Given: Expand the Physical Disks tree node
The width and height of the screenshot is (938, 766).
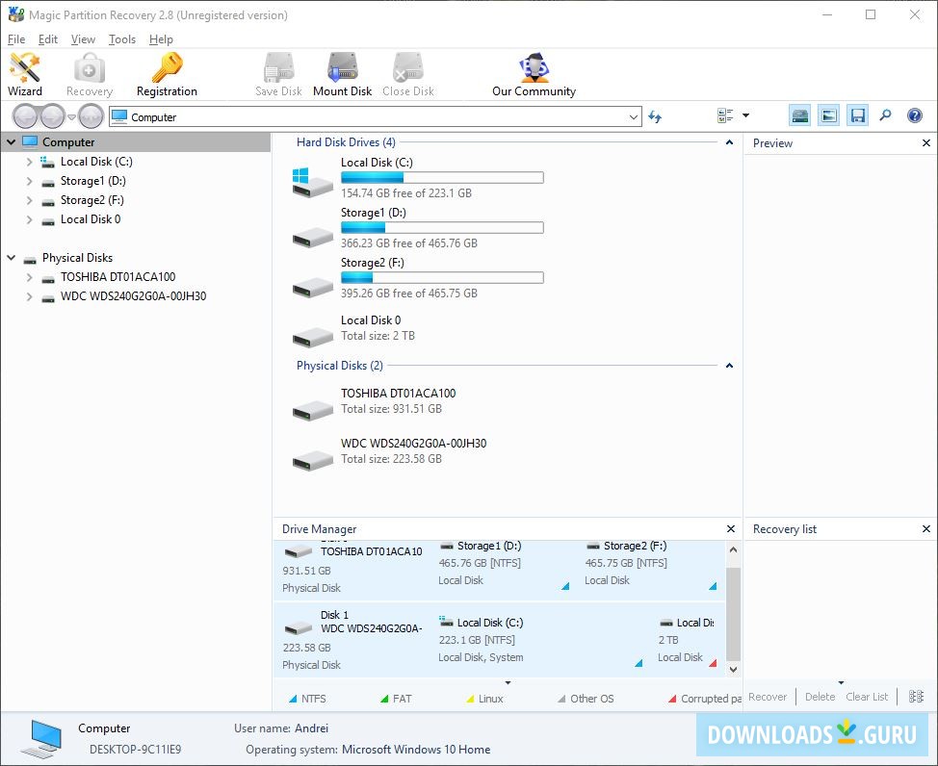Looking at the screenshot, I should 10,257.
